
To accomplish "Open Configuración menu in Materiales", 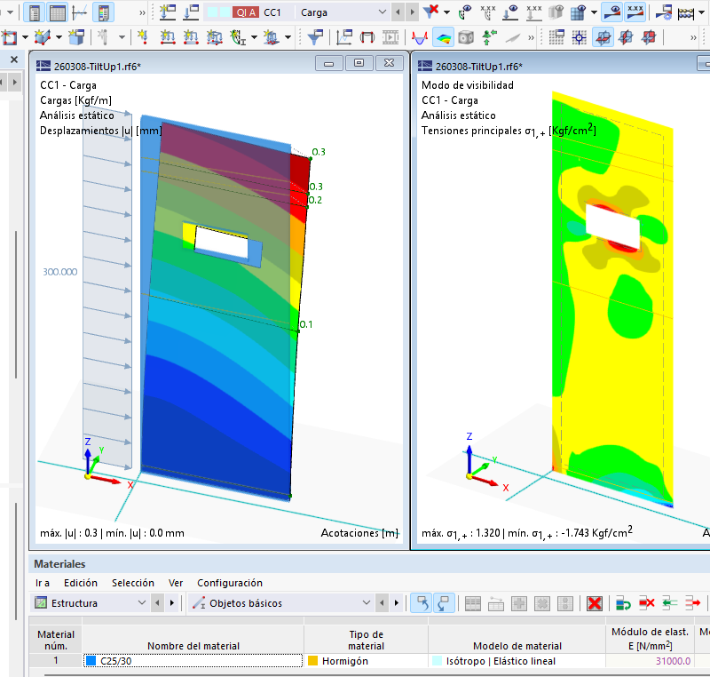I will point(230,583).
